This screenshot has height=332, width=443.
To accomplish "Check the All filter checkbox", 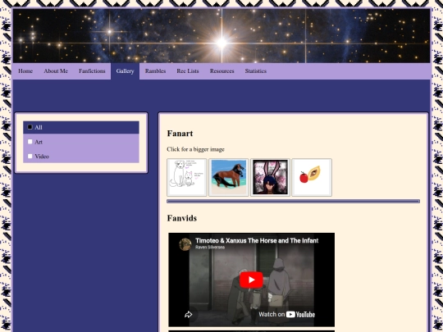I will 30,127.
